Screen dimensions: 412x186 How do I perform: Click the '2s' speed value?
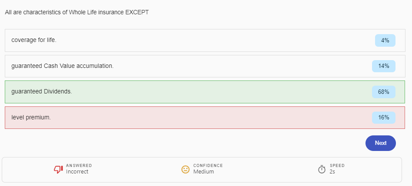[x=332, y=172]
